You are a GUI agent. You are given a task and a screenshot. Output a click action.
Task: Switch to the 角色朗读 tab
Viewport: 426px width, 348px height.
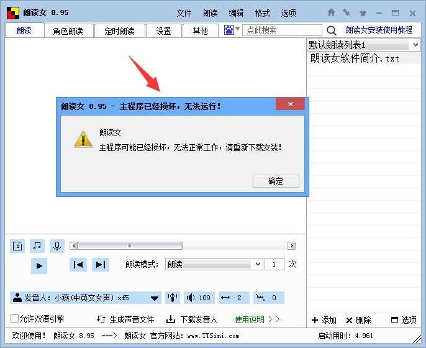[x=68, y=30]
